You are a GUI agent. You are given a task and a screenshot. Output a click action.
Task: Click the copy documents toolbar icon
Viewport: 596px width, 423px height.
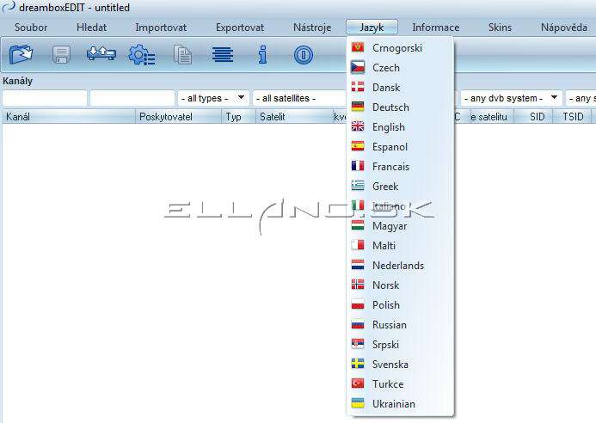182,55
